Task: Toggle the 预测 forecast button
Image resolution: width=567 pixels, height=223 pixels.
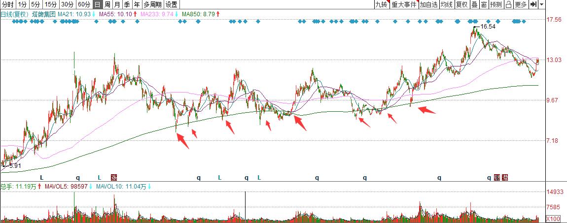Action: [x=496, y=5]
